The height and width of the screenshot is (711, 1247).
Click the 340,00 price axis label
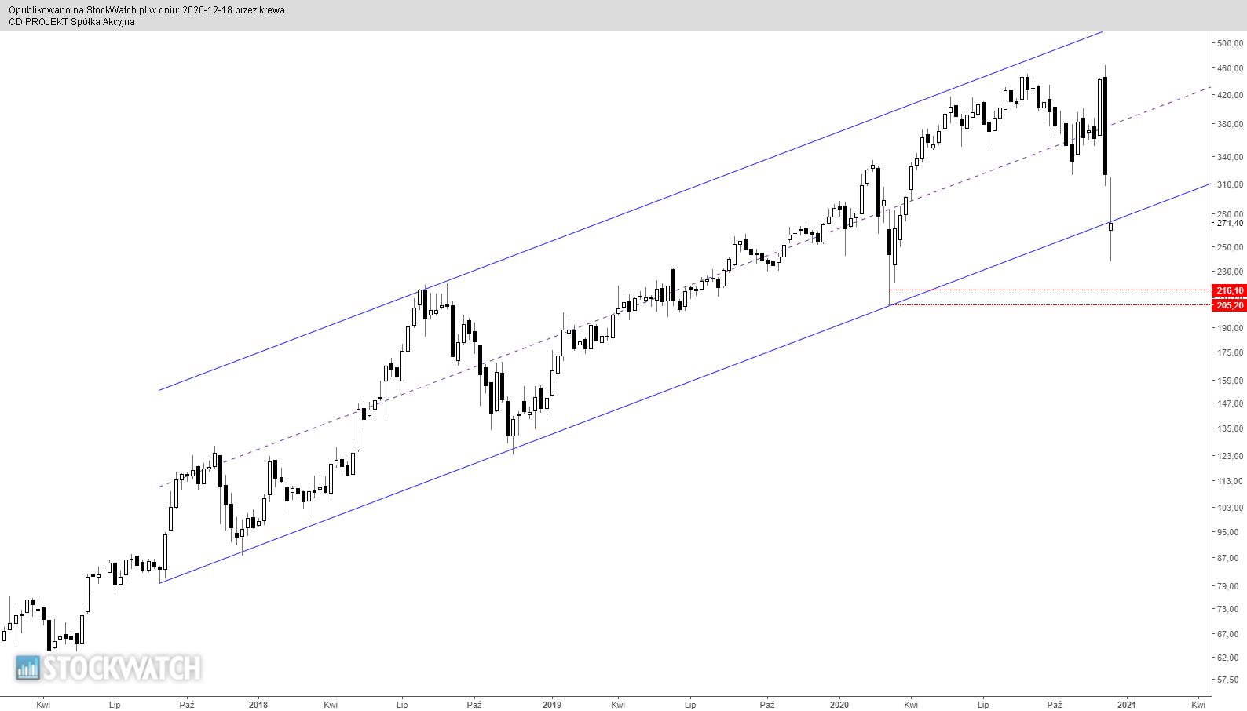tap(1230, 157)
